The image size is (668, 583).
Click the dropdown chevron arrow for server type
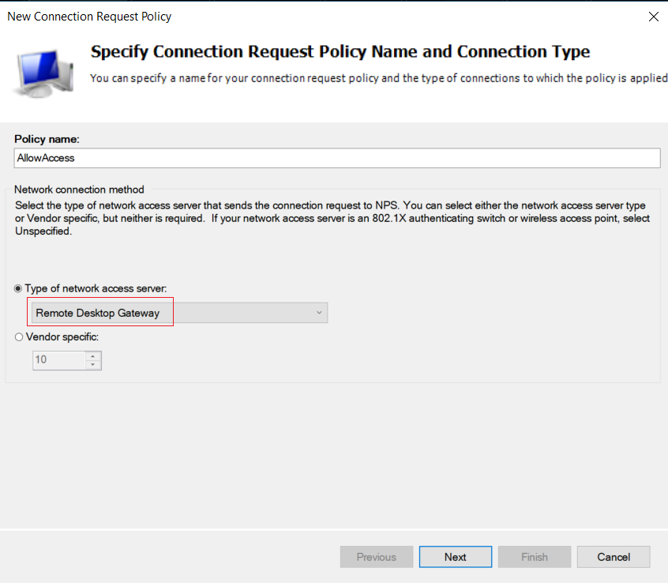pos(319,313)
